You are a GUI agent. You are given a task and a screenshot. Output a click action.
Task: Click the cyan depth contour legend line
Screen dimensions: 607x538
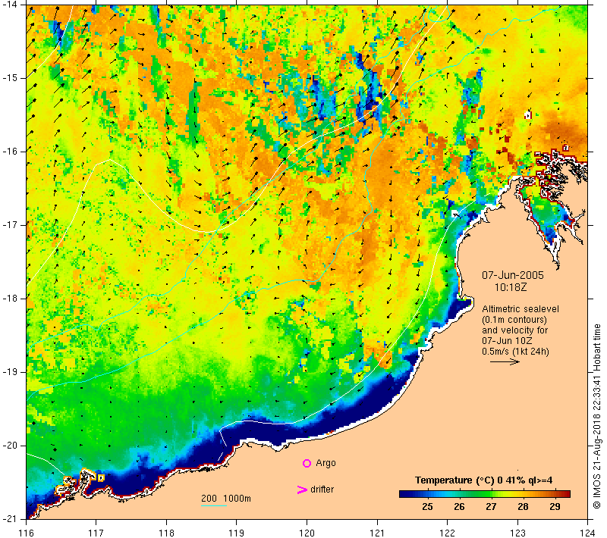[x=214, y=505]
